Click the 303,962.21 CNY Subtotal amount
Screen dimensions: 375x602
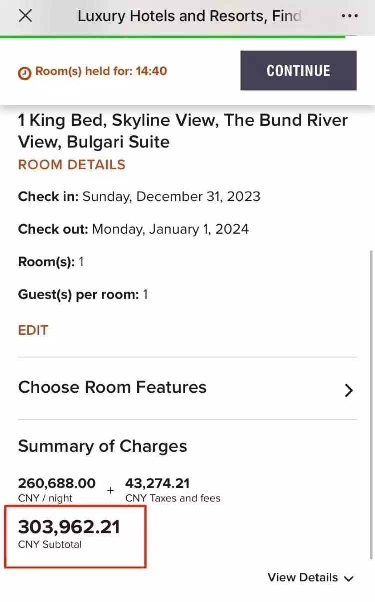[69, 527]
